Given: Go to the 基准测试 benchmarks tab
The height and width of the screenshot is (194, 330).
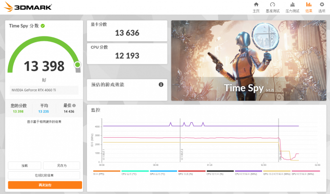Looking at the screenshot, I should point(273,7).
